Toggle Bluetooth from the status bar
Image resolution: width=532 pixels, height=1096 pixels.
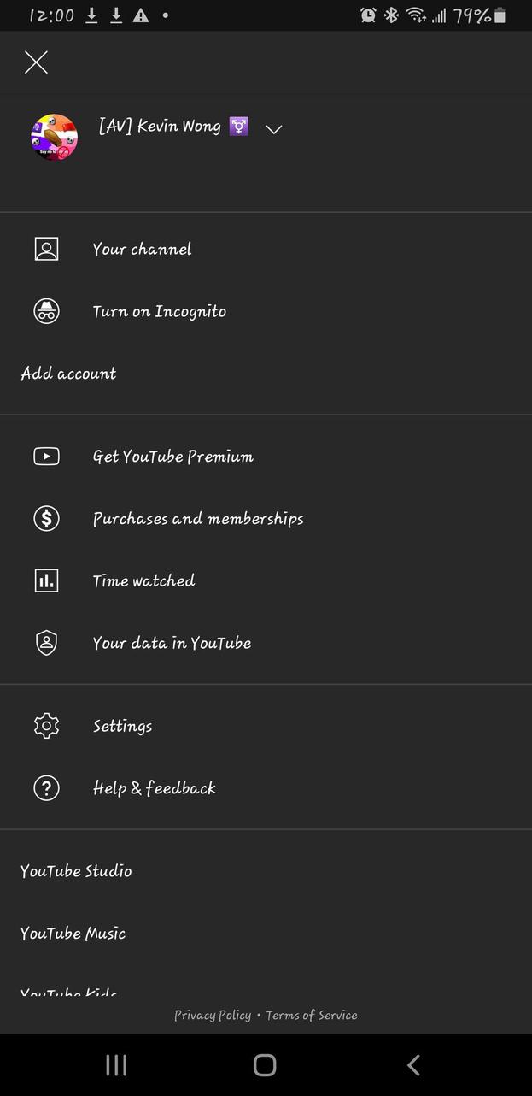[389, 15]
